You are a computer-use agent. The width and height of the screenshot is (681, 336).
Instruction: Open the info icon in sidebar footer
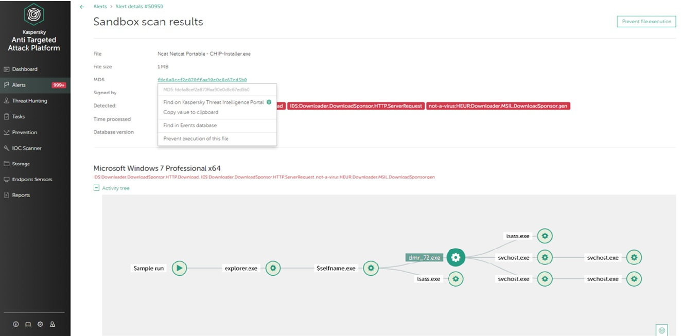[x=16, y=324]
